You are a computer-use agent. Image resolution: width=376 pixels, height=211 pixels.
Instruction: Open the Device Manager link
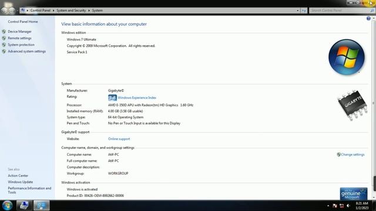19,32
